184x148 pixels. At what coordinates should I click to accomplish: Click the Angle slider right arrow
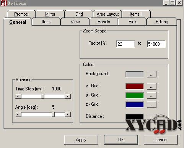[x=67, y=114]
